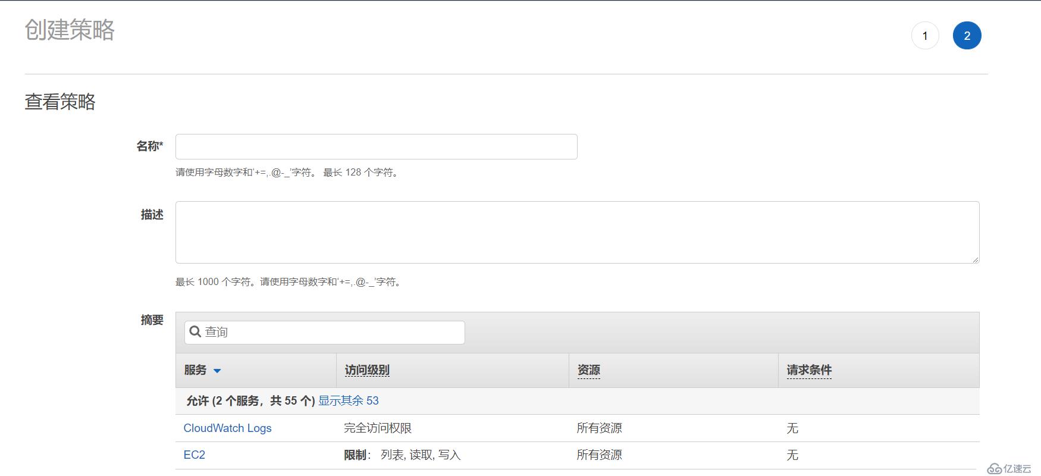Image resolution: width=1041 pixels, height=476 pixels.
Task: Click 完全访问权限 in CloudWatch Logs row
Action: click(x=378, y=428)
